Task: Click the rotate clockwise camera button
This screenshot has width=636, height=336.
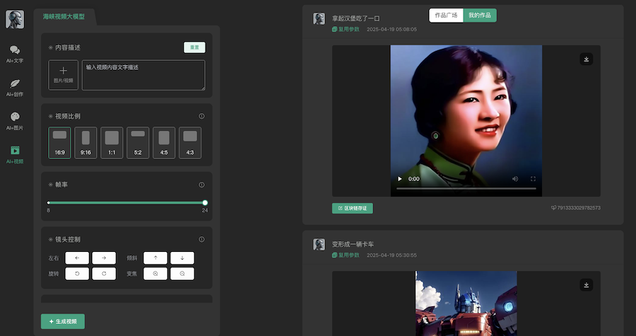Action: pyautogui.click(x=104, y=274)
